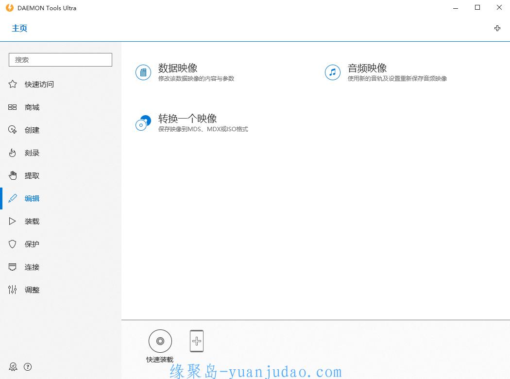
Task: Open the 调整 sliders settings icon
Action: (13, 290)
